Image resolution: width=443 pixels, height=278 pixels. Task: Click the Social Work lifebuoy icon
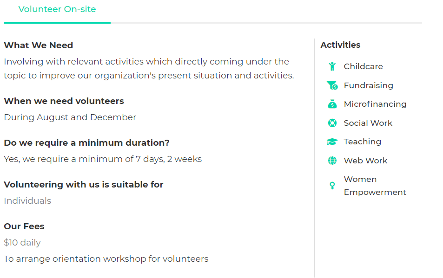pyautogui.click(x=332, y=123)
